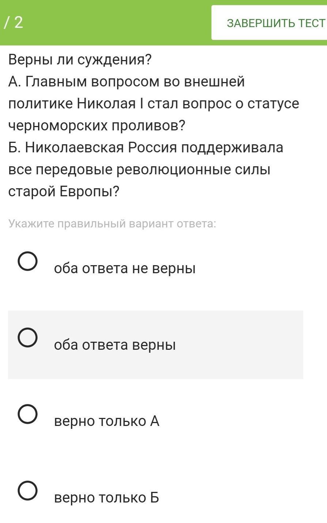Click the words черноморских проливов
The image size is (327, 523).
coord(97,126)
